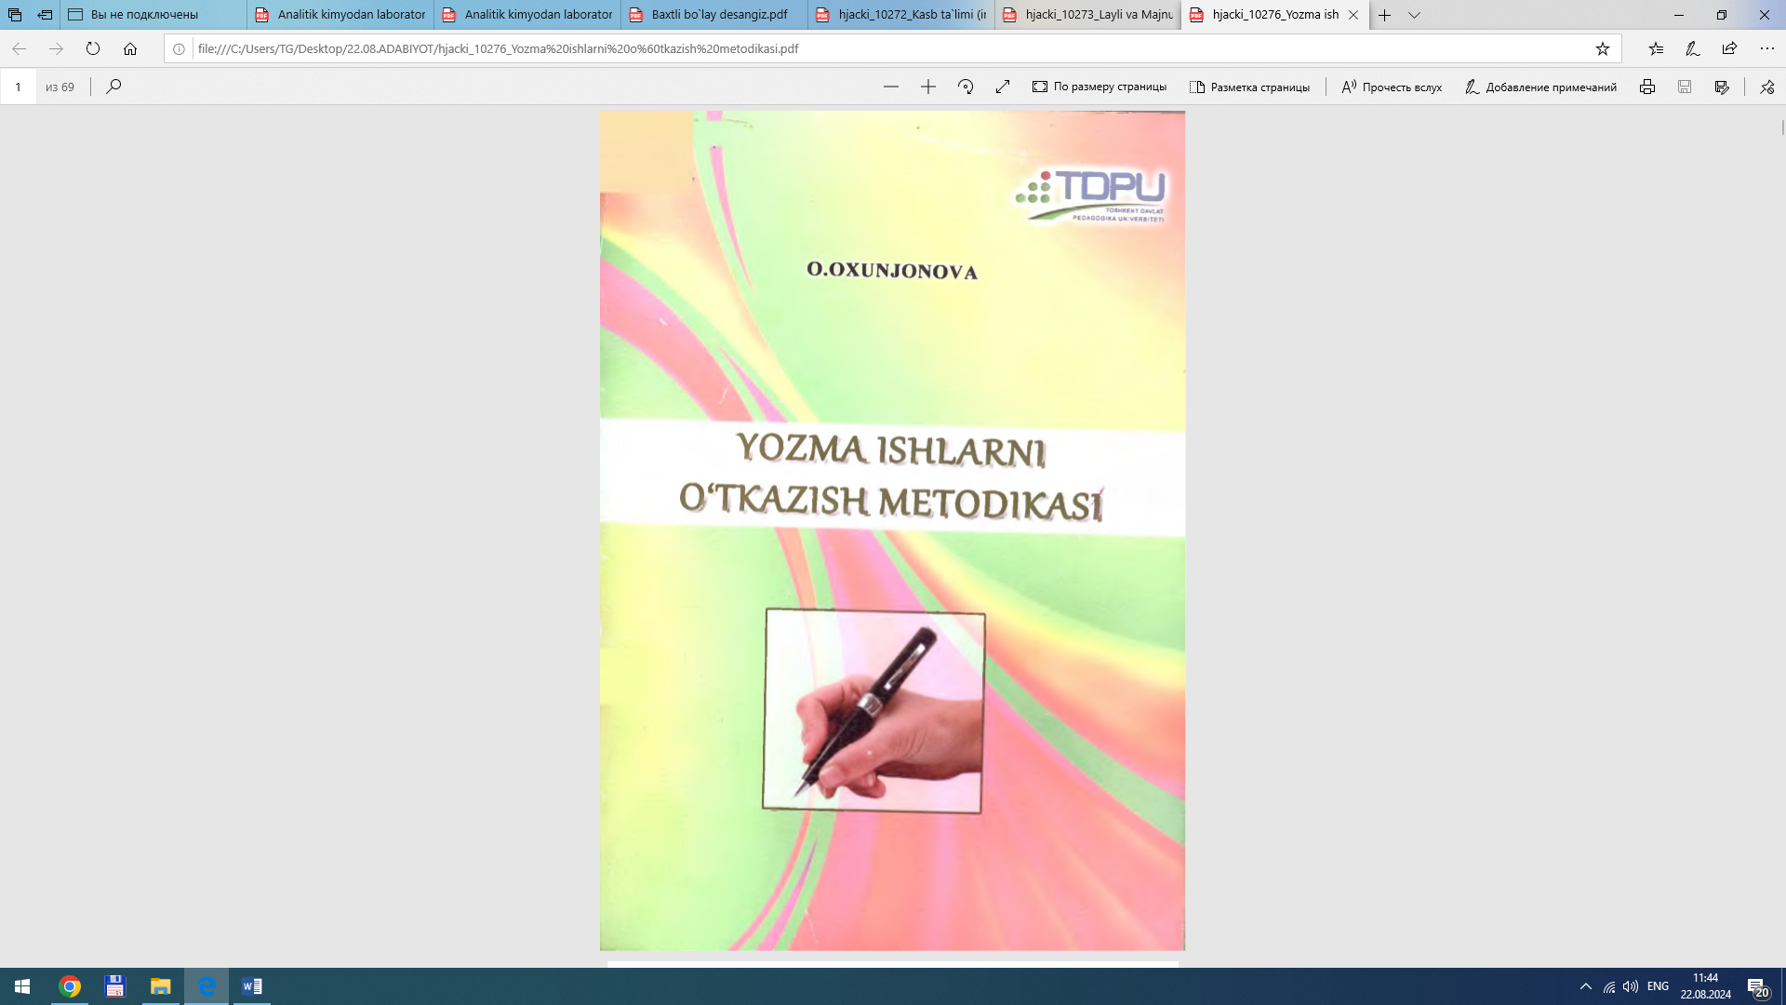Expand the tab list chevron

[1414, 15]
